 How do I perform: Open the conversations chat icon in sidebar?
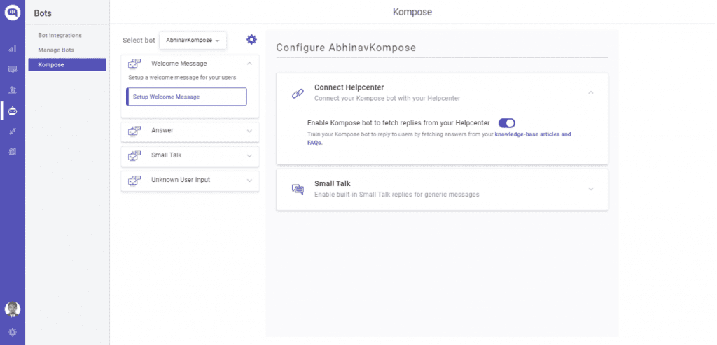click(13, 69)
